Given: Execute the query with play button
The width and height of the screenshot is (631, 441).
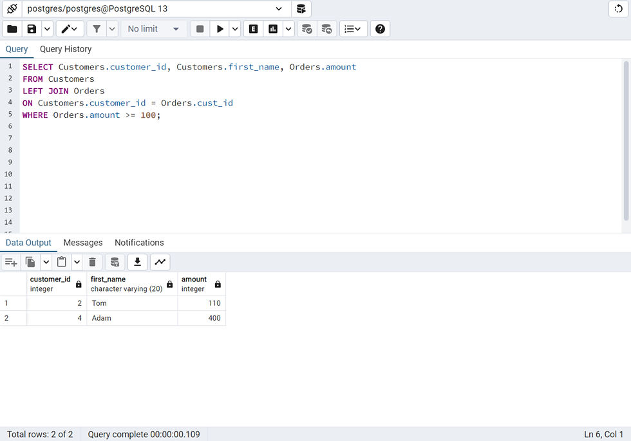Looking at the screenshot, I should pyautogui.click(x=220, y=28).
